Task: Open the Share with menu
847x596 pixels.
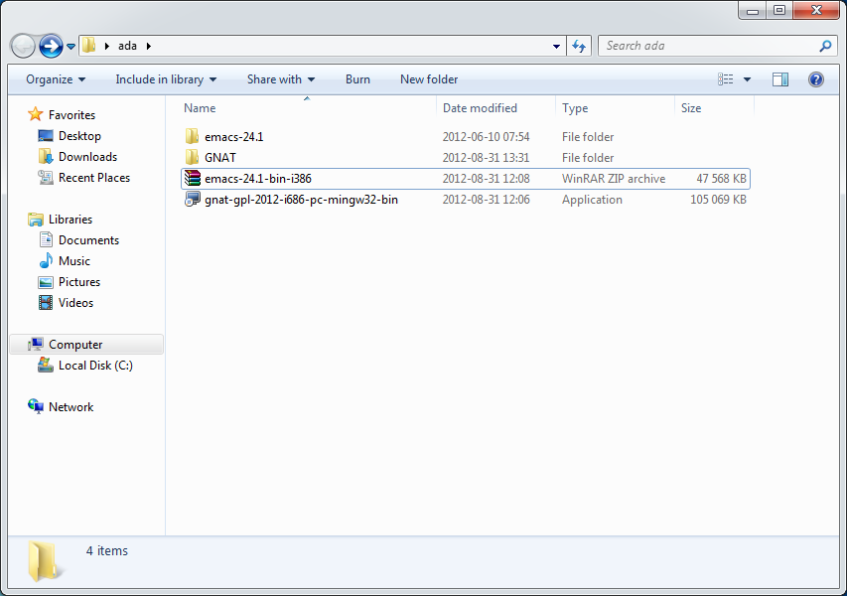Action: click(281, 79)
